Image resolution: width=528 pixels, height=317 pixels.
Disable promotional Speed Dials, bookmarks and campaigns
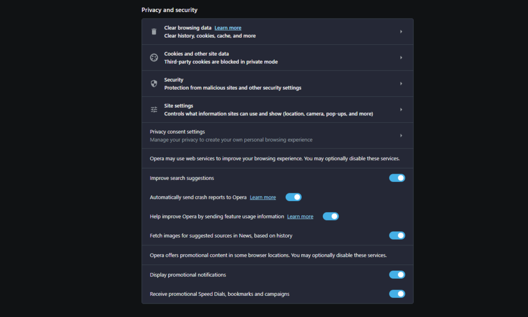(x=397, y=294)
